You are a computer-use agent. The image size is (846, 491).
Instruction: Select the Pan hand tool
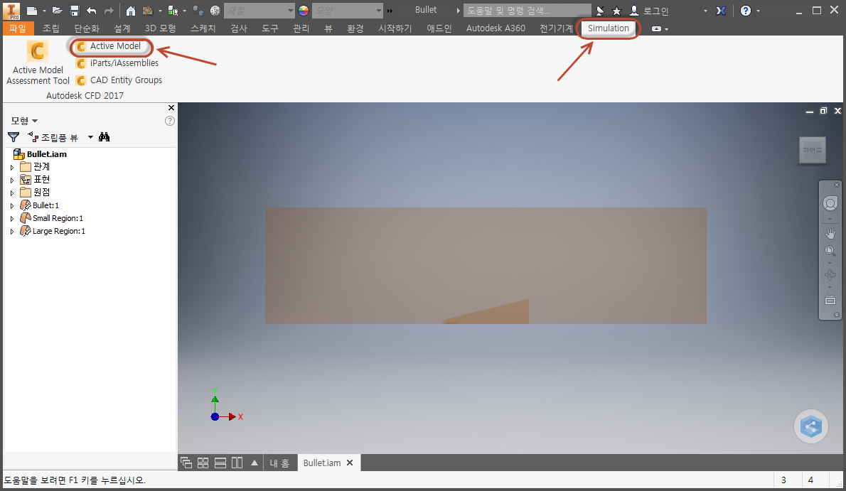pos(830,234)
